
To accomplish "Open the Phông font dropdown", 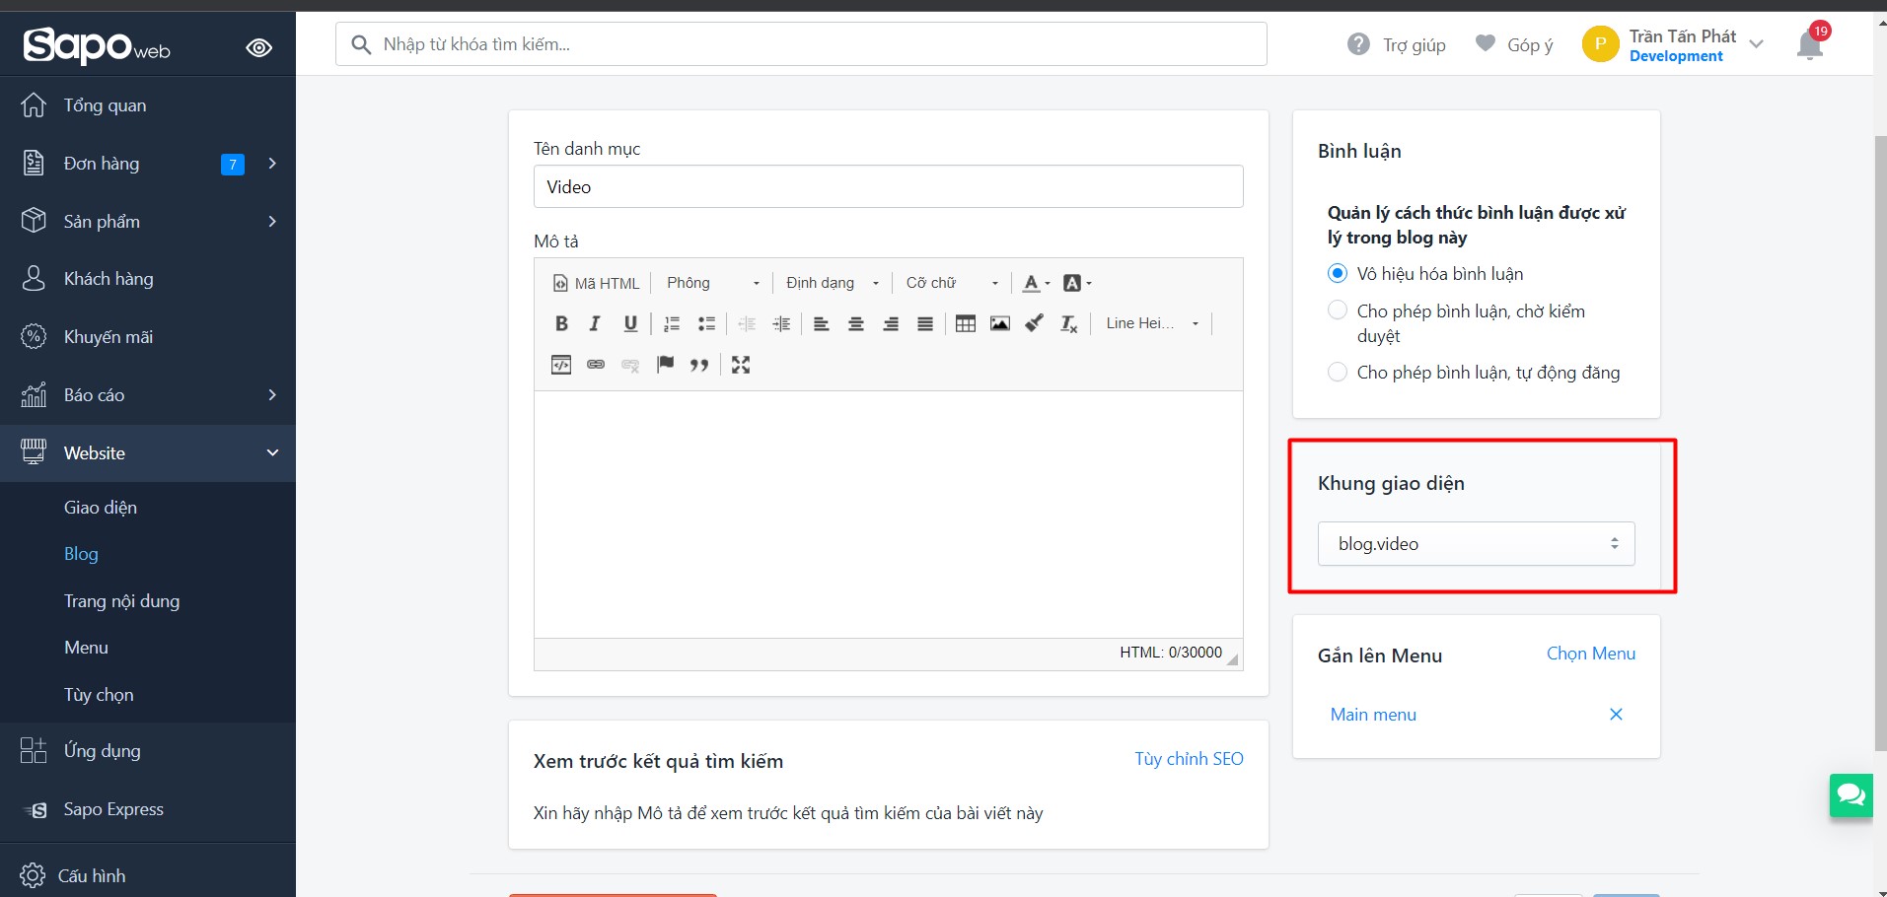I will point(713,283).
